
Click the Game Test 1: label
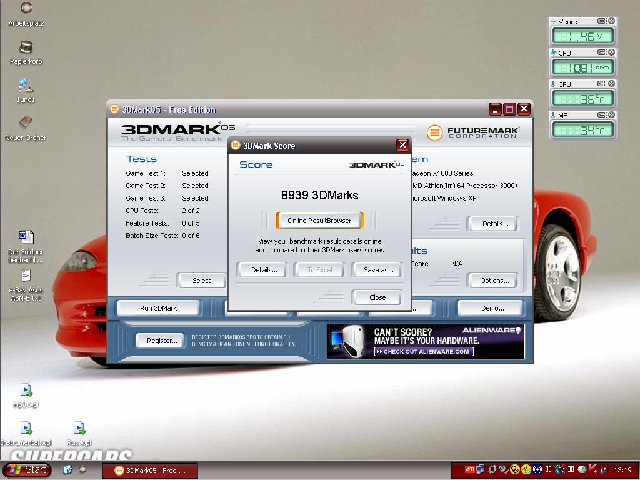(x=145, y=173)
